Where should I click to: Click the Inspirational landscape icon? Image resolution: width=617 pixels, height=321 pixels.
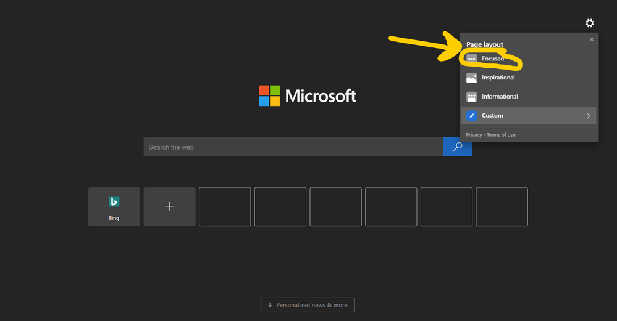pos(471,78)
